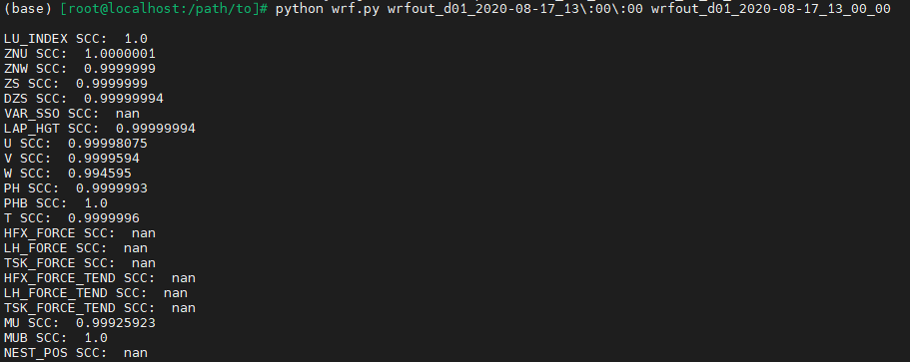Viewport: 910px width, 362px height.
Task: Click the NEST_POS SCC nan line
Action: (76, 353)
